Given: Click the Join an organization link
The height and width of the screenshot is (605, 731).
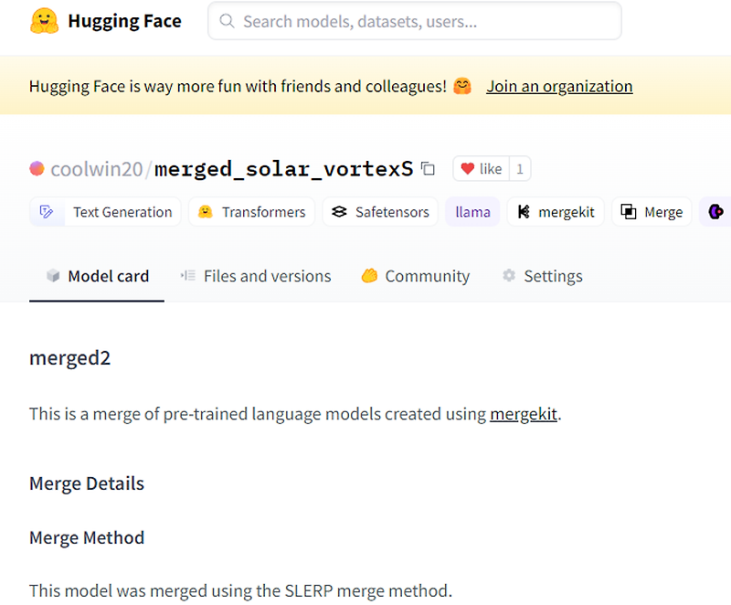Looking at the screenshot, I should coord(559,87).
